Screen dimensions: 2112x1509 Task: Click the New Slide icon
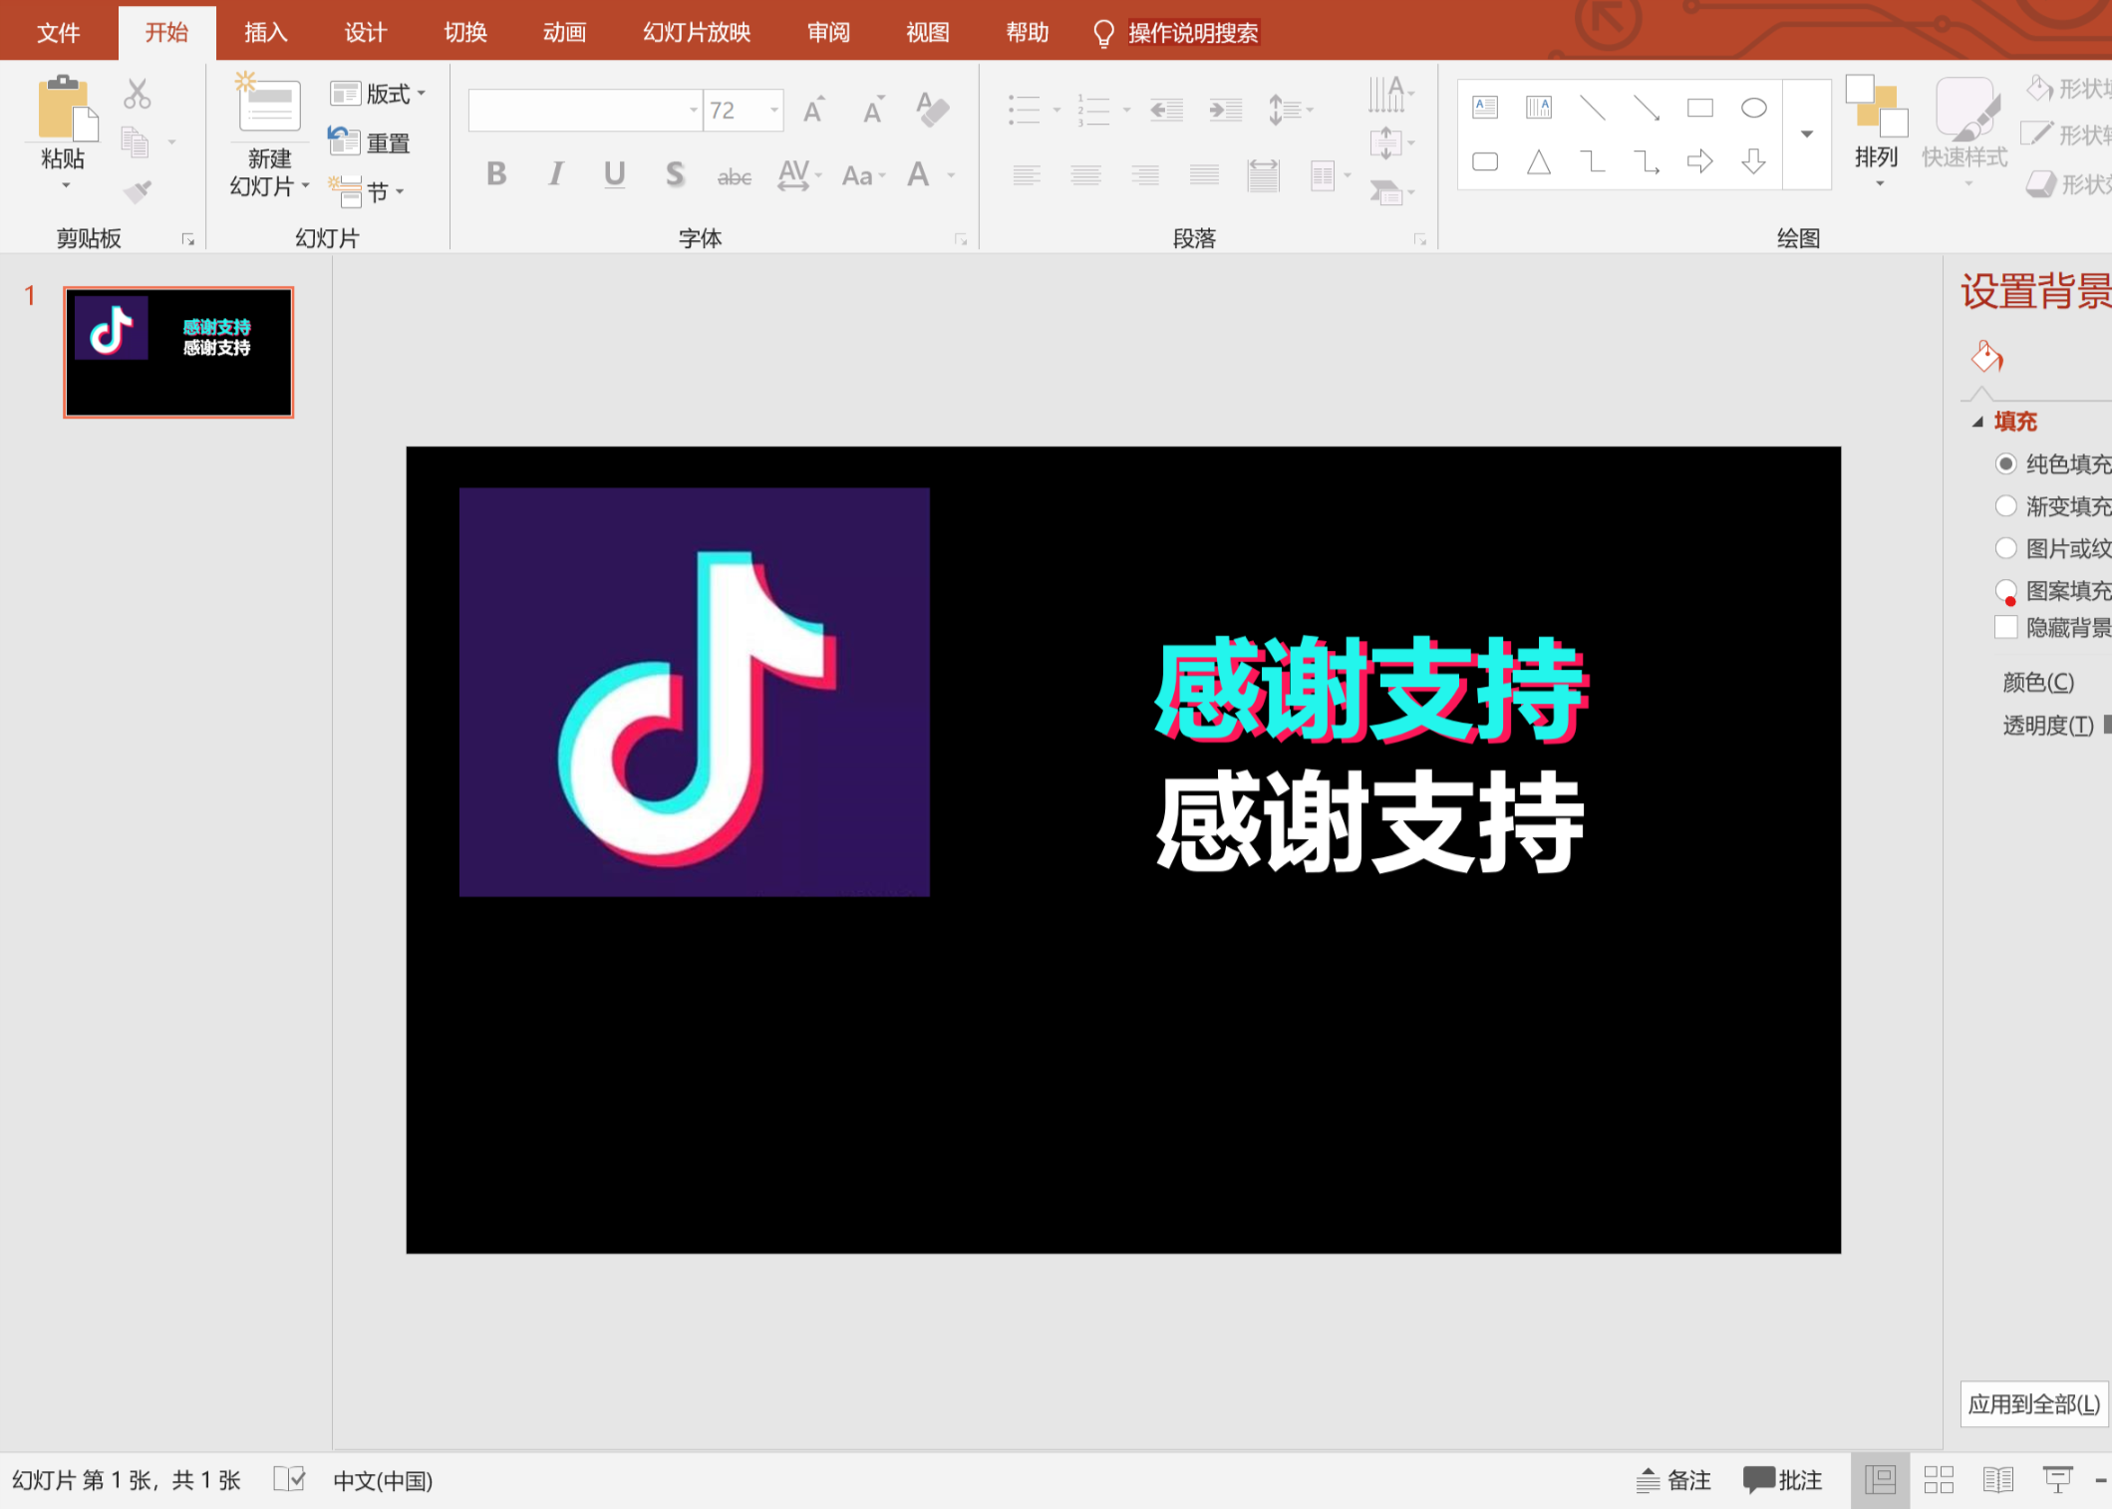(268, 103)
